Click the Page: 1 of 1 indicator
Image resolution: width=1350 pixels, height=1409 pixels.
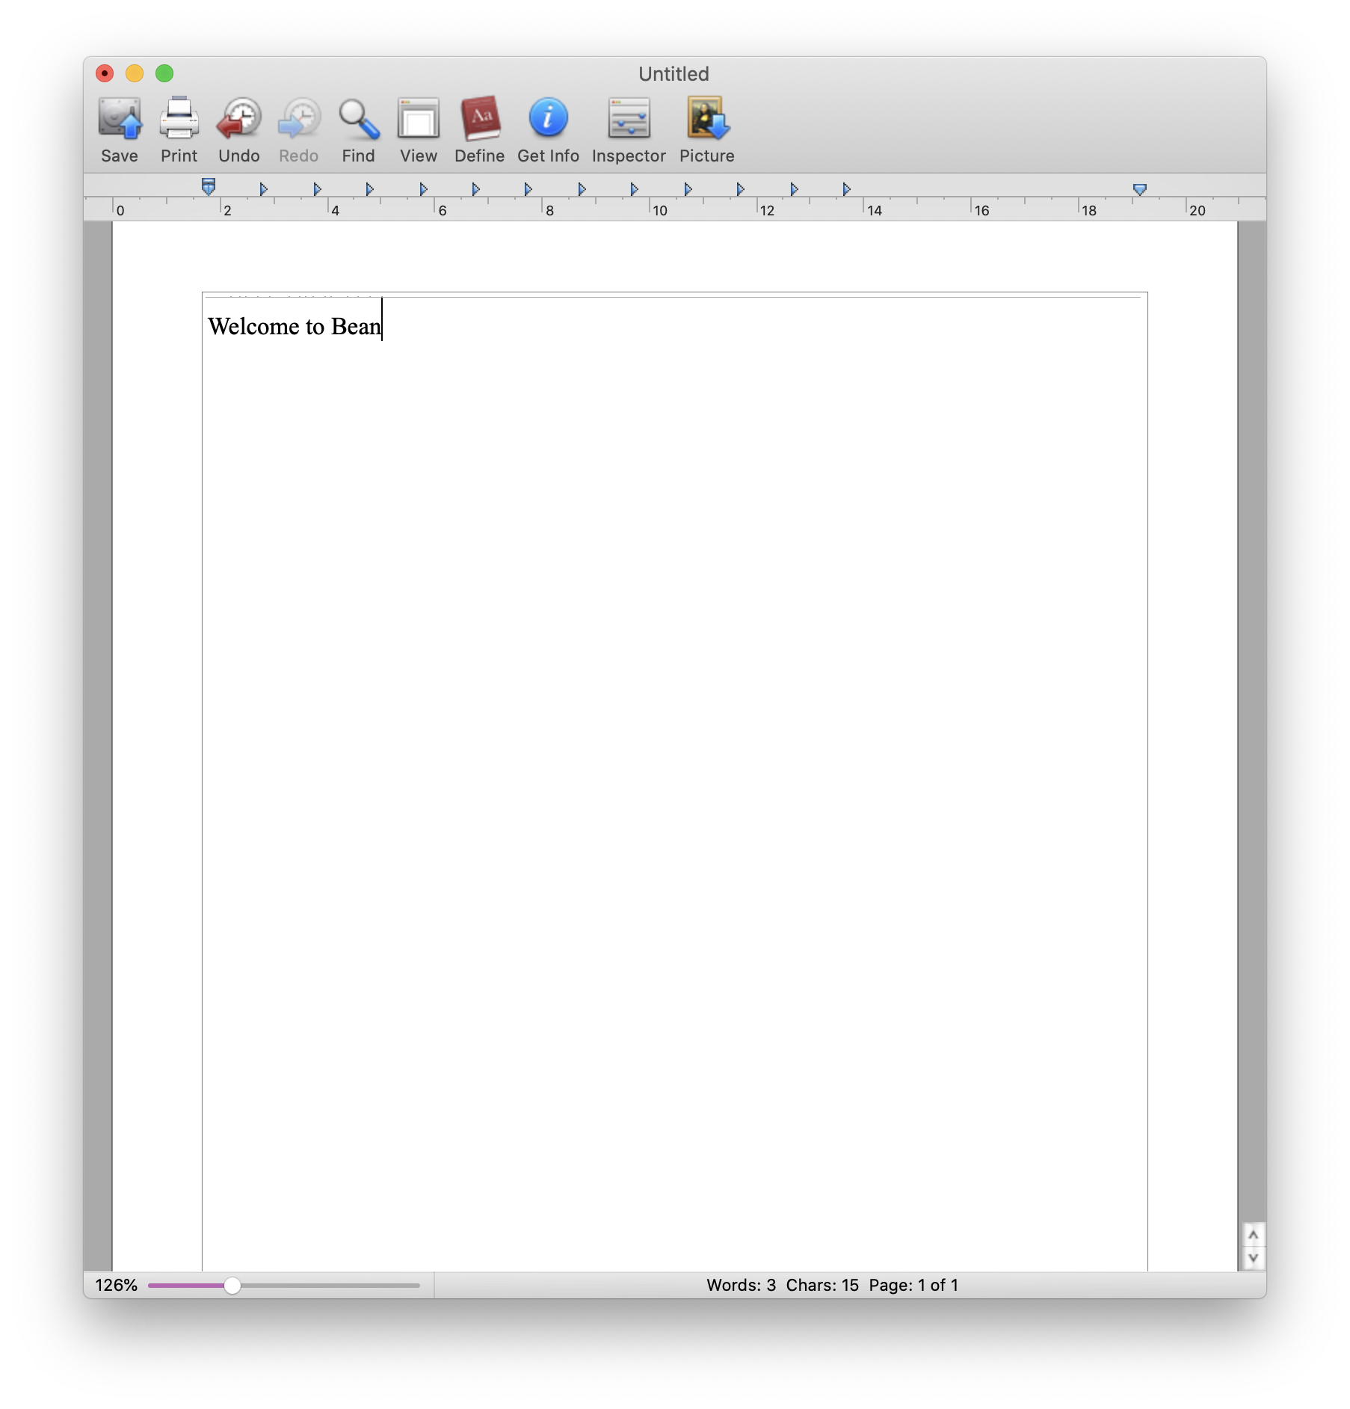[x=913, y=1286]
